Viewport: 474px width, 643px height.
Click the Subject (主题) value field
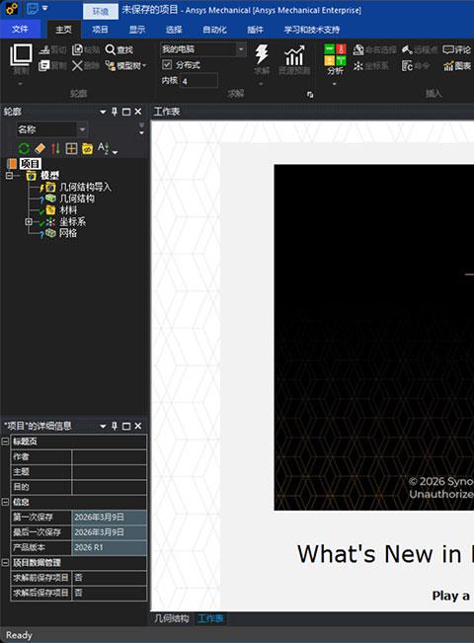click(109, 471)
